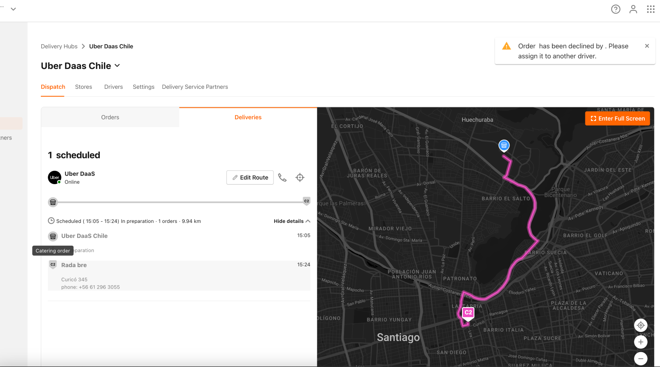Image resolution: width=660 pixels, height=367 pixels.
Task: Click the store icon next to Uber DaaS Chile stop
Action: [x=53, y=236]
